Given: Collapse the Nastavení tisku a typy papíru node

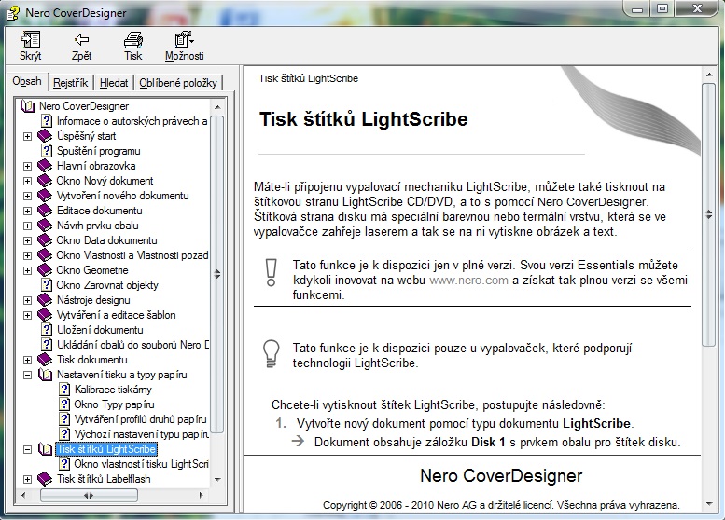Looking at the screenshot, I should tap(27, 375).
